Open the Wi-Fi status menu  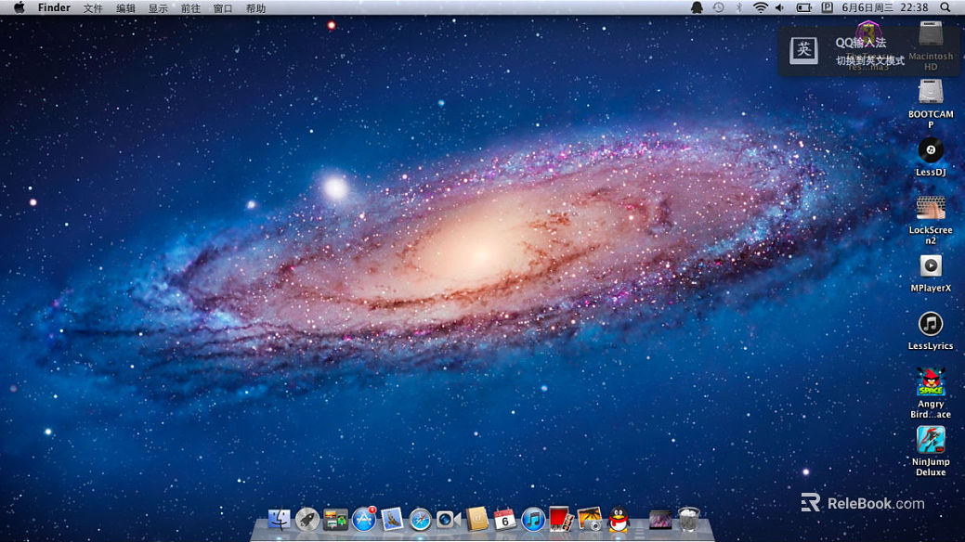coord(761,7)
